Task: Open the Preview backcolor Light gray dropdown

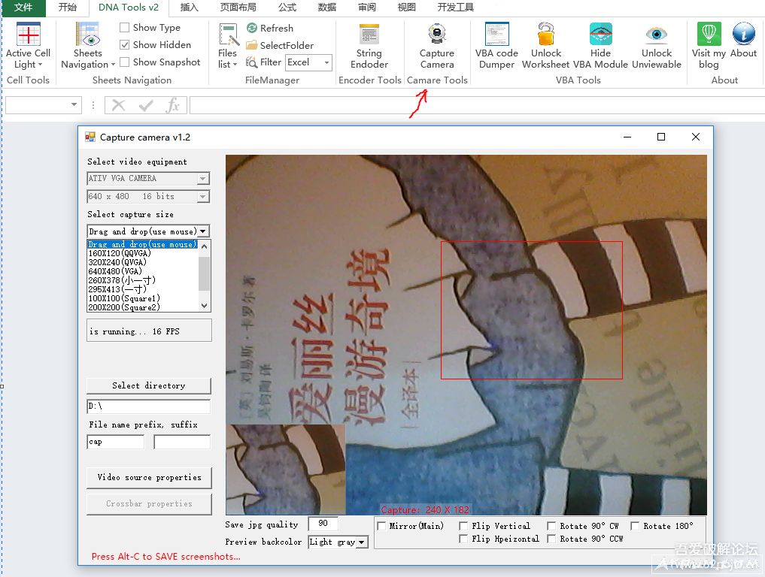Action: click(x=362, y=542)
